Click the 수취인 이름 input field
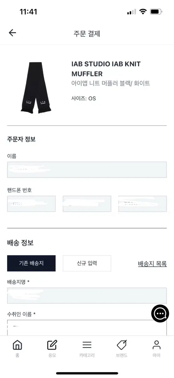 tap(87, 328)
